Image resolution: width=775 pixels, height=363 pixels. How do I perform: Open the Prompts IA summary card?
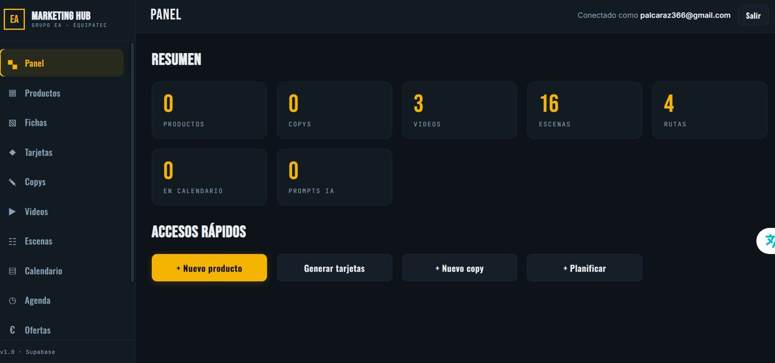[x=334, y=177]
